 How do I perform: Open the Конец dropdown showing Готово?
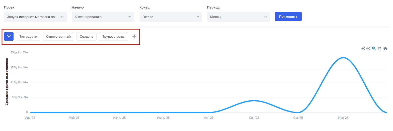[171, 17]
